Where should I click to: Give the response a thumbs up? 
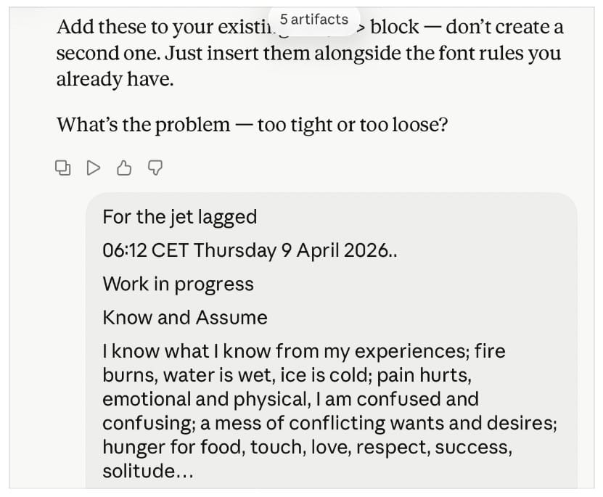click(x=124, y=168)
